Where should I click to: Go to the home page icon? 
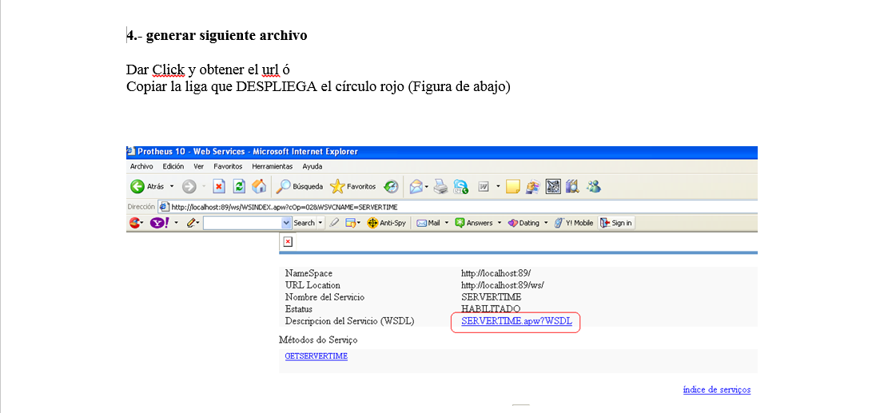click(x=259, y=186)
